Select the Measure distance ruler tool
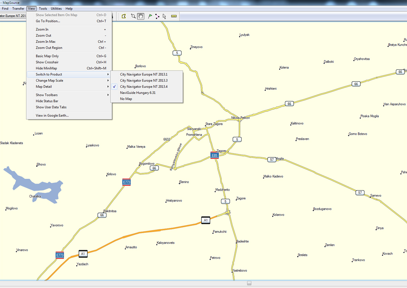Viewport: 407px width, 288px height. (x=174, y=16)
